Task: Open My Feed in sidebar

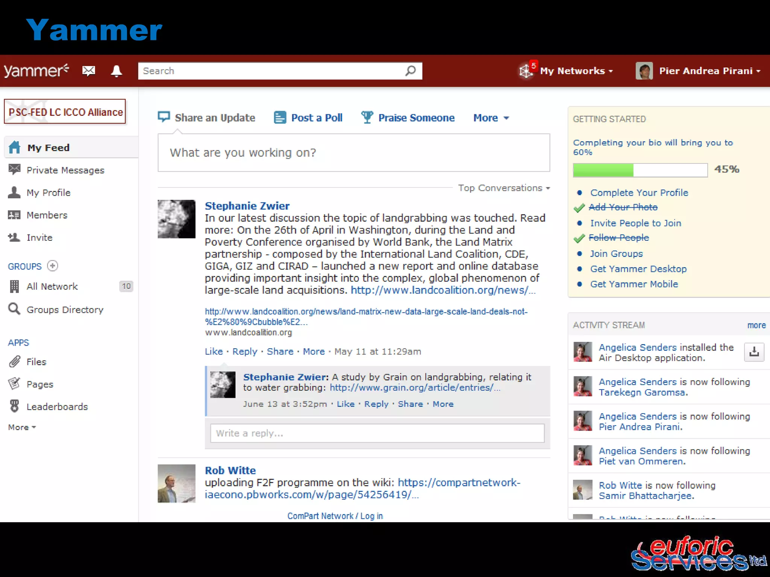Action: 71,147
